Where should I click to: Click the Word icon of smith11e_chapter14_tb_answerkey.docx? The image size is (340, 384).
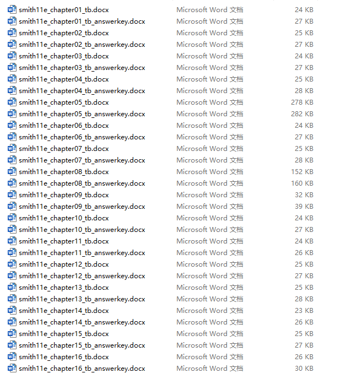click(12, 322)
